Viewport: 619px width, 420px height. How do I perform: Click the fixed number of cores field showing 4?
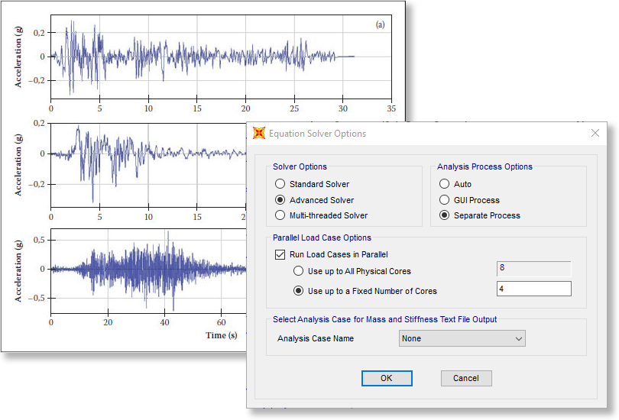point(533,289)
